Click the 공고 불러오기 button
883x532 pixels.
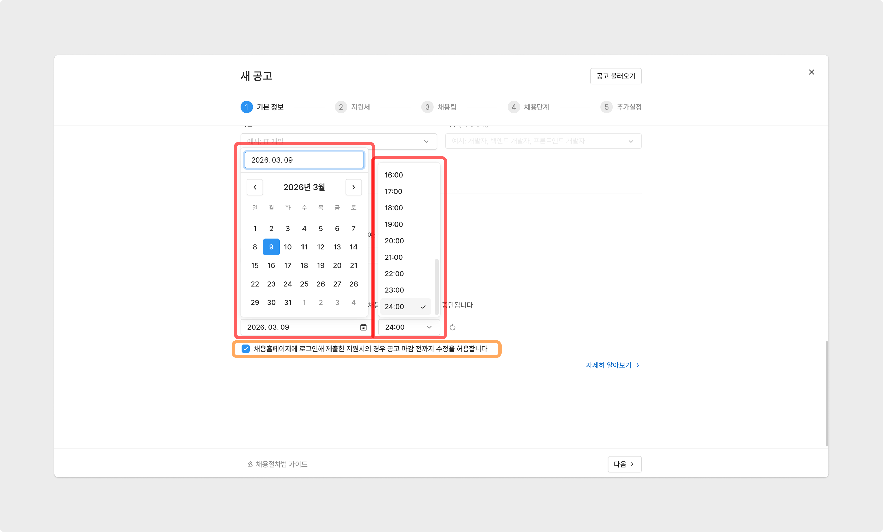616,76
